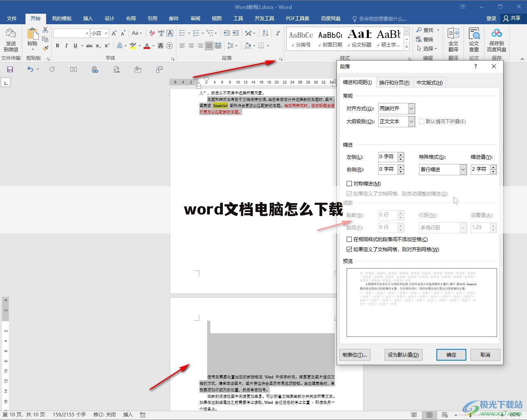Screen dimensions: 527x420
Task: Click the Distributed alignment icon
Action: click(218, 46)
